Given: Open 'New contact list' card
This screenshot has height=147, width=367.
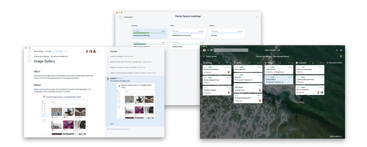Looking at the screenshot, I should pyautogui.click(x=310, y=90).
